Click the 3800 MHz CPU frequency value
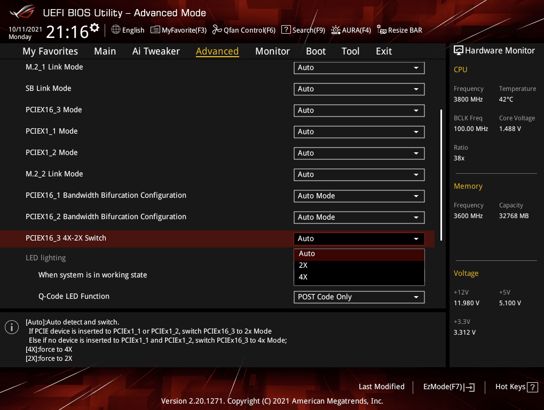 click(468, 99)
